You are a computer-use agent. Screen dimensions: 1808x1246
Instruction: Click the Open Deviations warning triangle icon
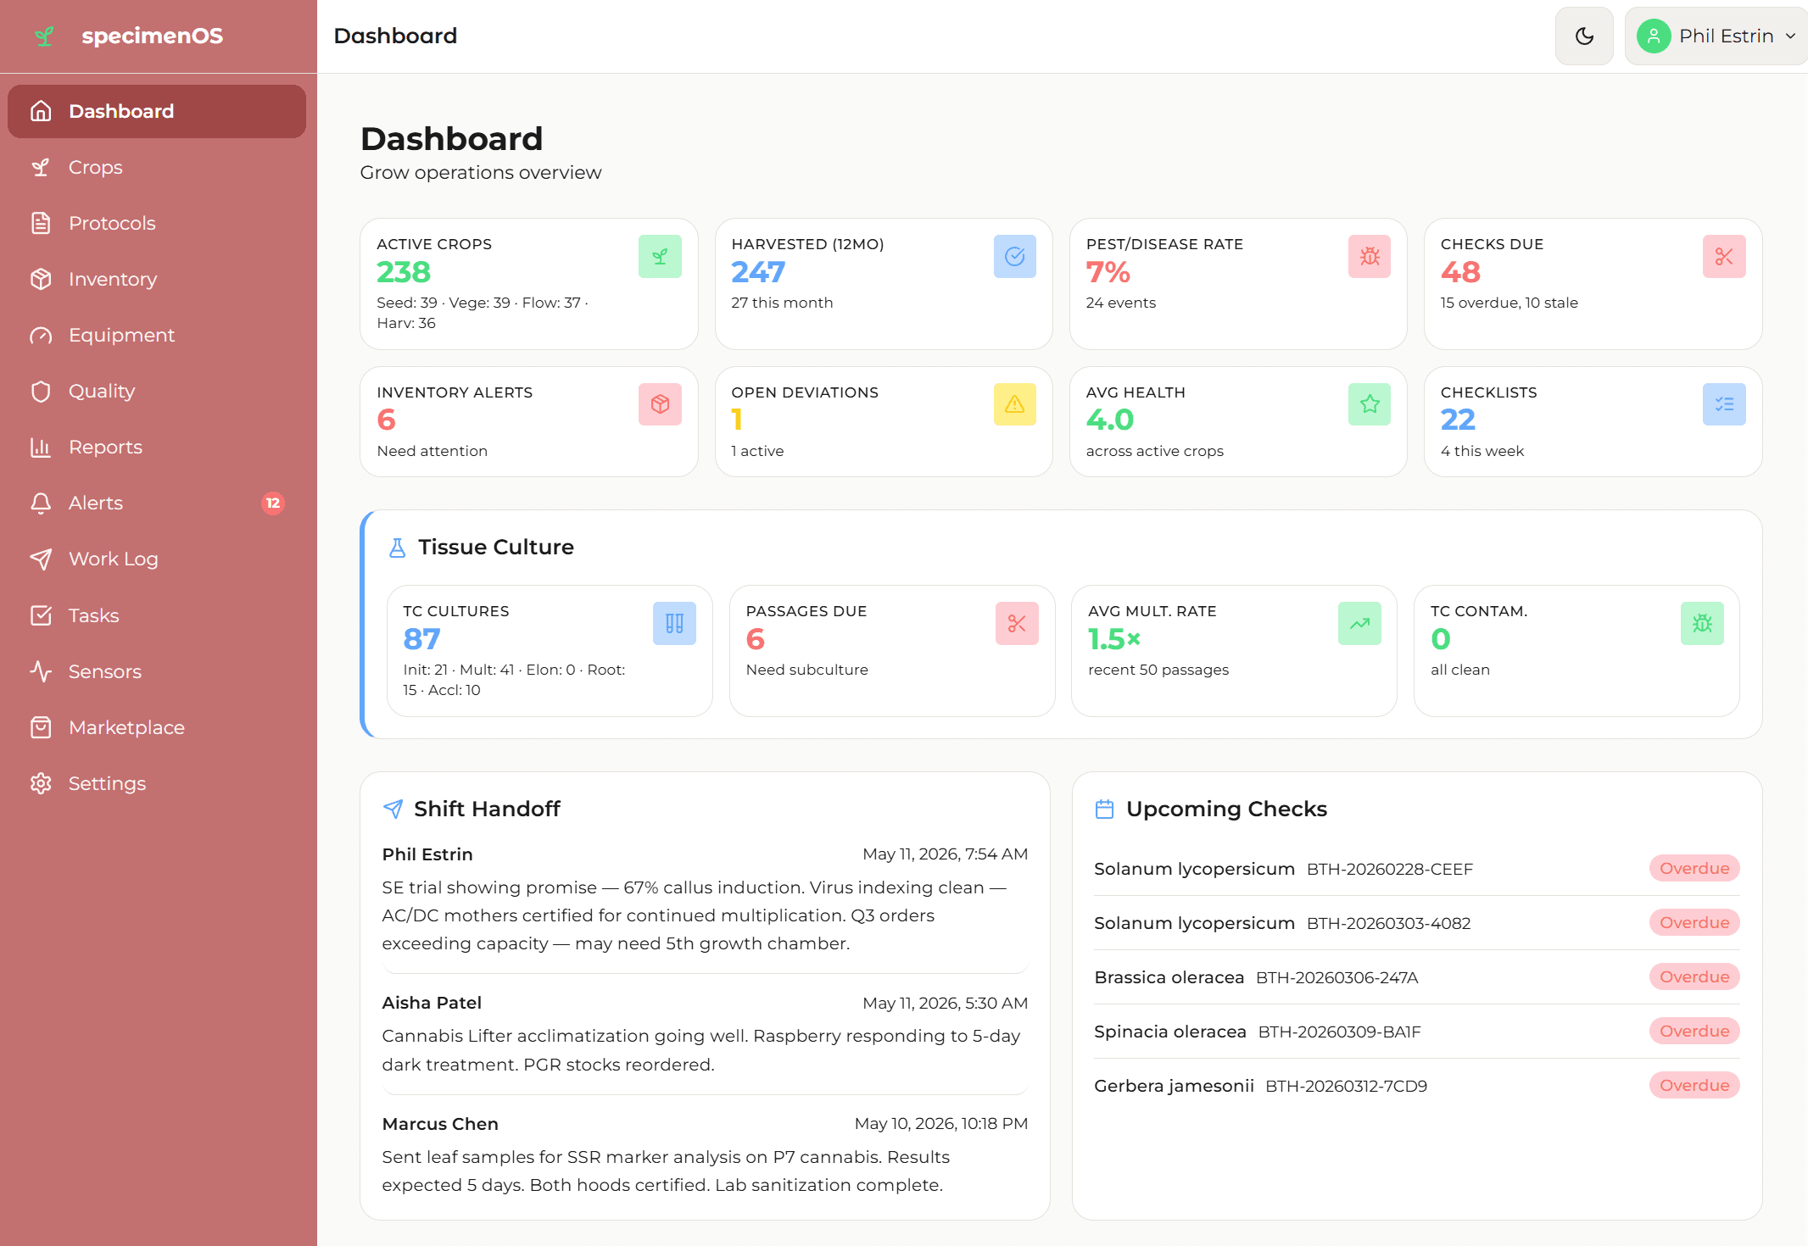[1015, 404]
